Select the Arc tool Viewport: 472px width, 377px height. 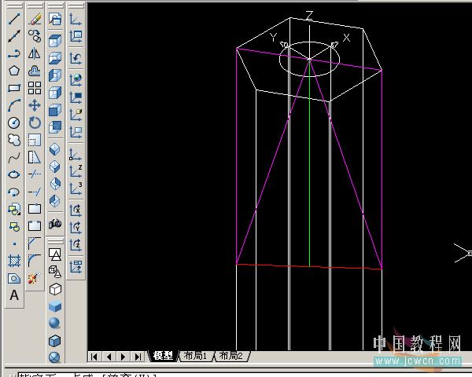pos(14,105)
